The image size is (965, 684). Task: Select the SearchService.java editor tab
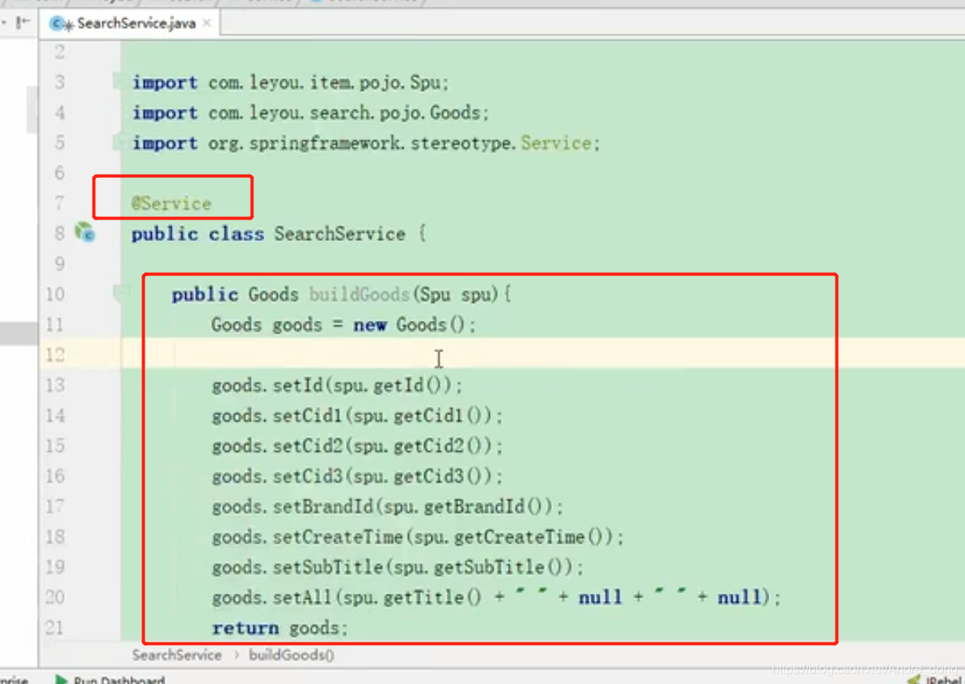131,23
